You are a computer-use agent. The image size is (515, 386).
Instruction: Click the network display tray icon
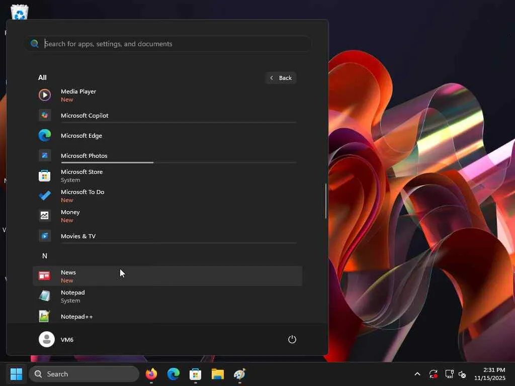[449, 374]
